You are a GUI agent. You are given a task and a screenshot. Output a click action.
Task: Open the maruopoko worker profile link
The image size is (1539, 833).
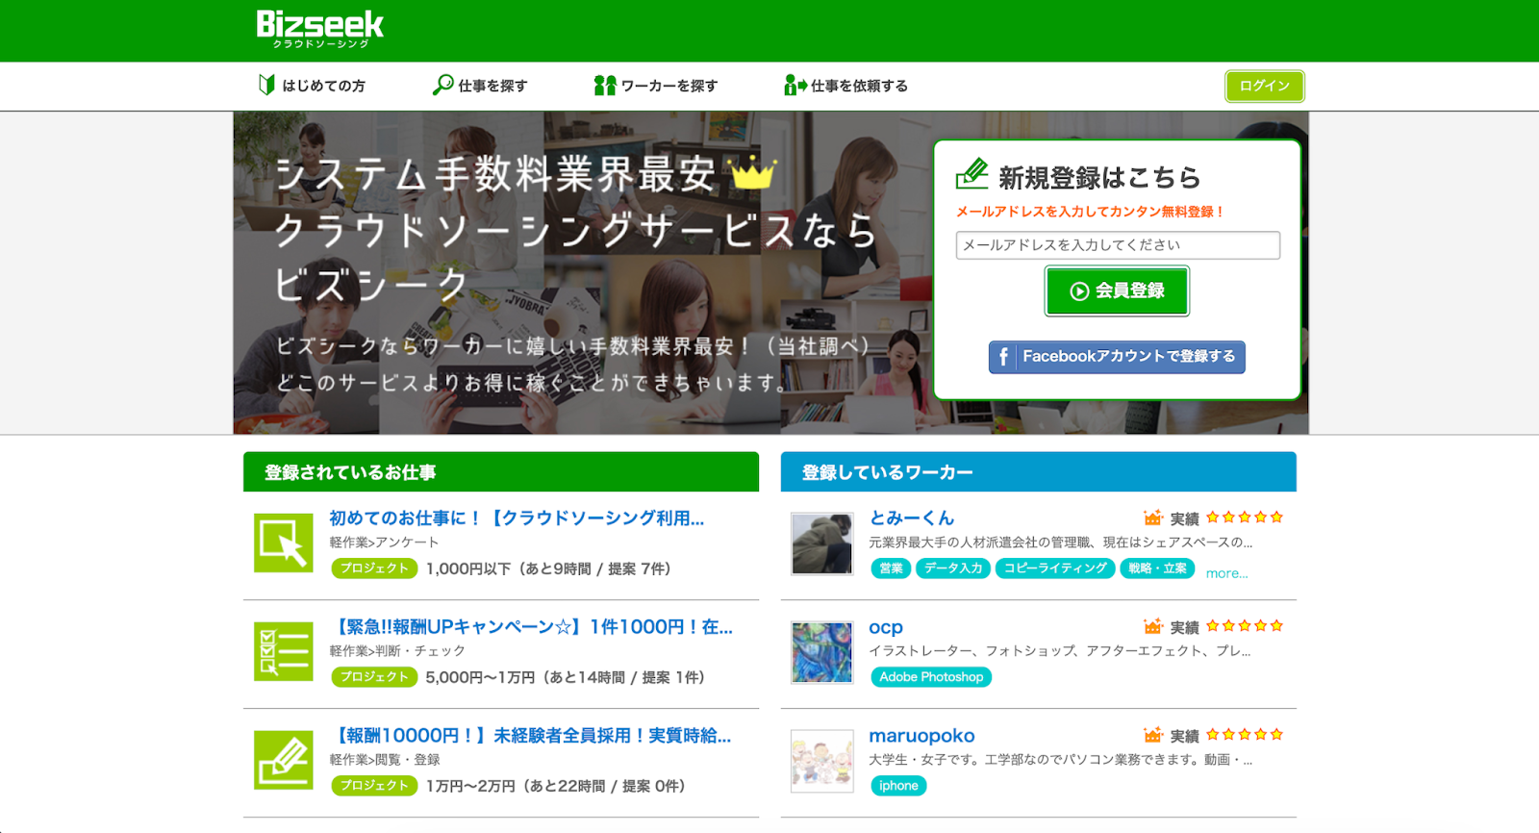click(921, 736)
